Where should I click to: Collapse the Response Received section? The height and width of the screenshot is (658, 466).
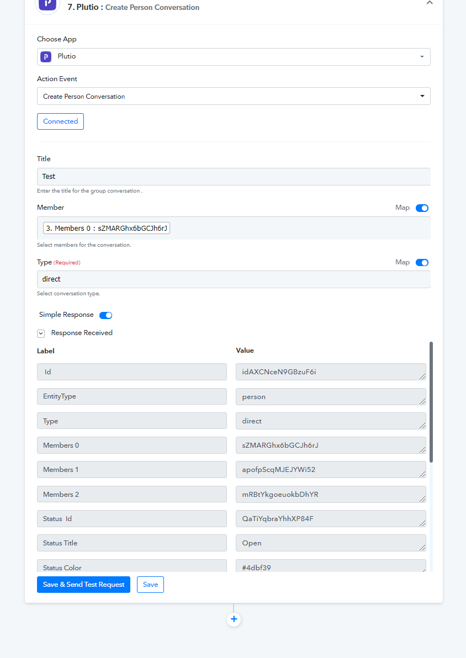(x=41, y=333)
